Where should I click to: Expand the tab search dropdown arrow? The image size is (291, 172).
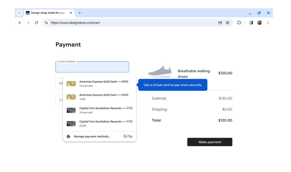19,13
